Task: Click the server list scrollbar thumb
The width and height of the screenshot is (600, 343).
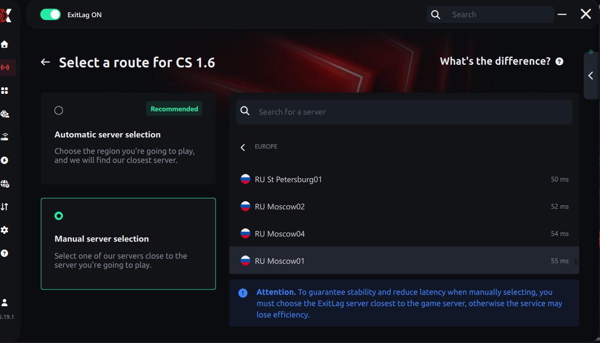Action: click(576, 262)
